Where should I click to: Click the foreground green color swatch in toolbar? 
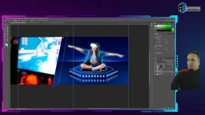click(x=6, y=43)
